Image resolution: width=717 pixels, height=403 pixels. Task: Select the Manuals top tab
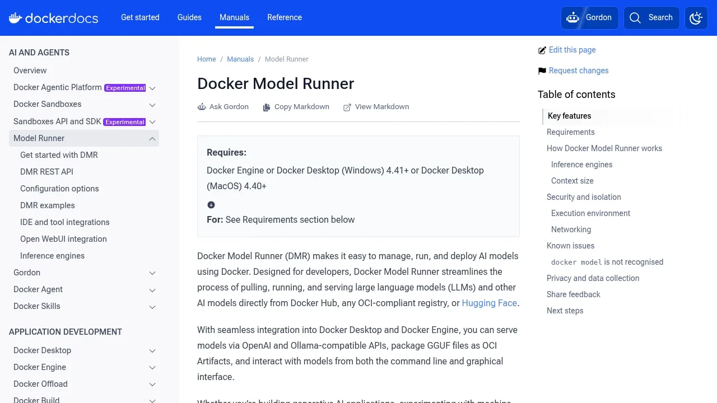pos(234,17)
